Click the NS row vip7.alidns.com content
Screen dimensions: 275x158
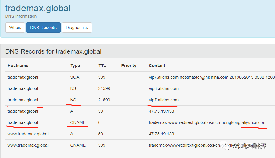pos(164,100)
